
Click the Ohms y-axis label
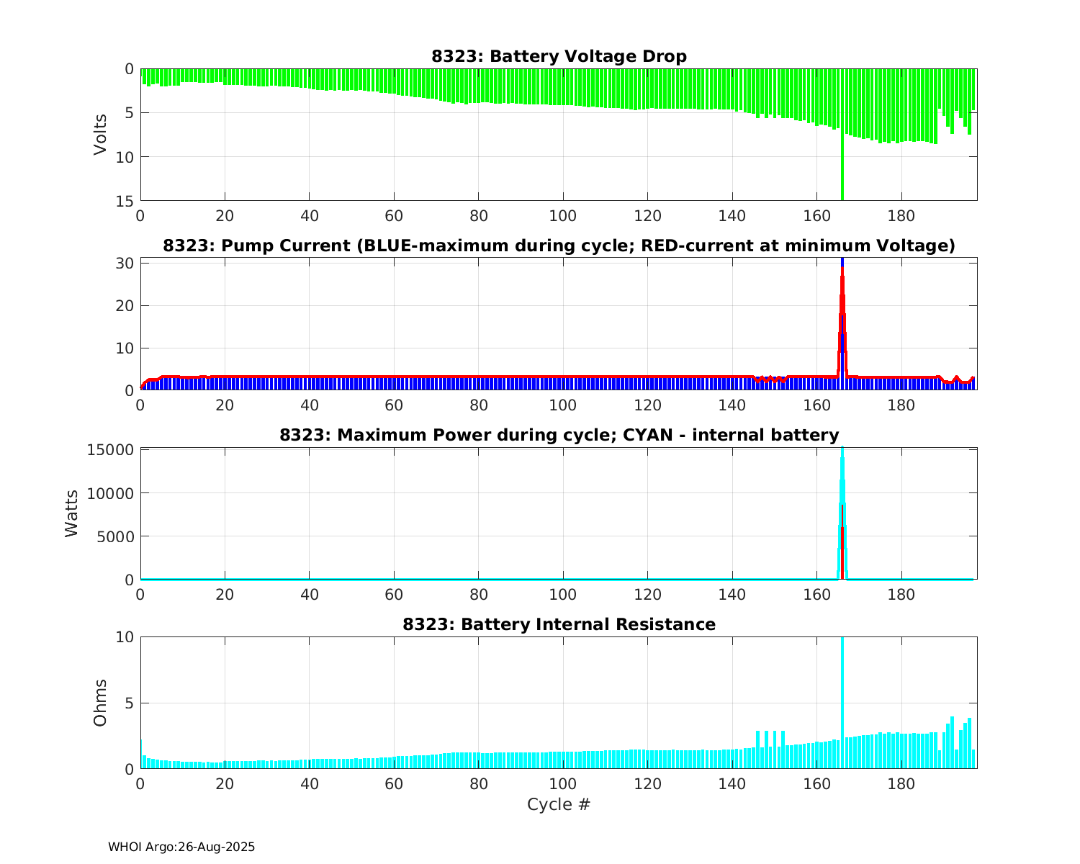coord(100,703)
